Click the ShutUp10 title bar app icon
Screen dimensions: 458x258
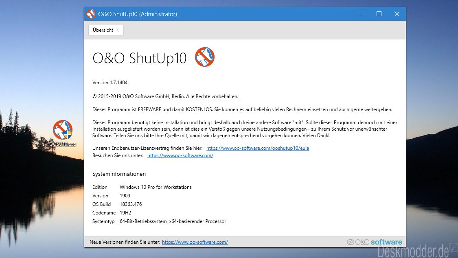[x=91, y=14]
